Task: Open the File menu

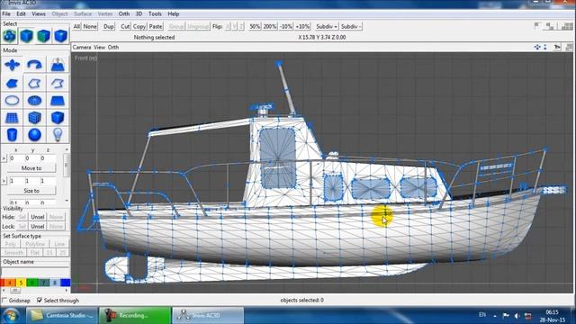Action: tap(6, 14)
